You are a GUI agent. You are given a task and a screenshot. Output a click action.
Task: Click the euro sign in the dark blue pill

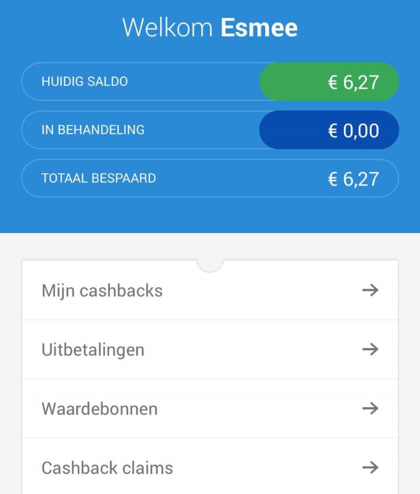tap(333, 131)
